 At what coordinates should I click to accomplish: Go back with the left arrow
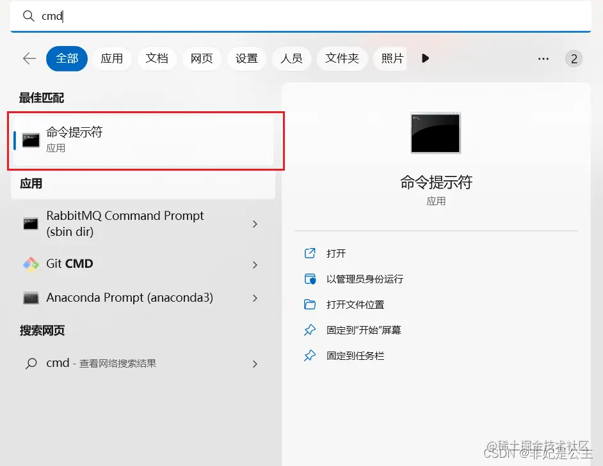pyautogui.click(x=29, y=58)
